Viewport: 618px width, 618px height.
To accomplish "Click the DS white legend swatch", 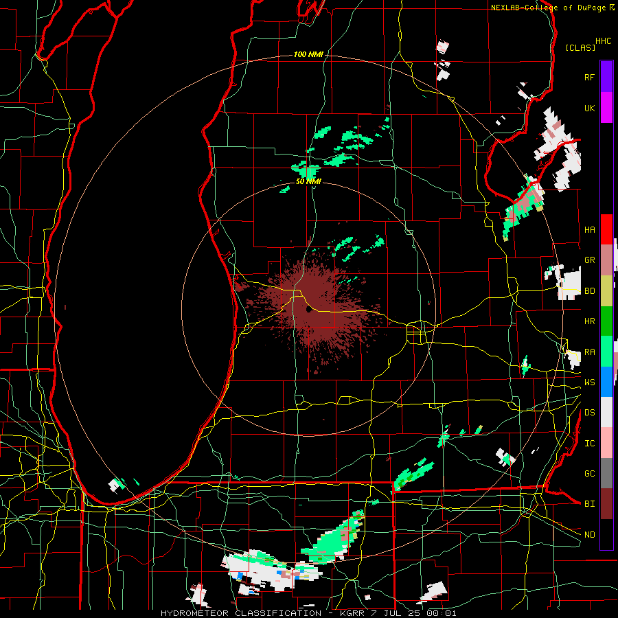I will pos(606,412).
